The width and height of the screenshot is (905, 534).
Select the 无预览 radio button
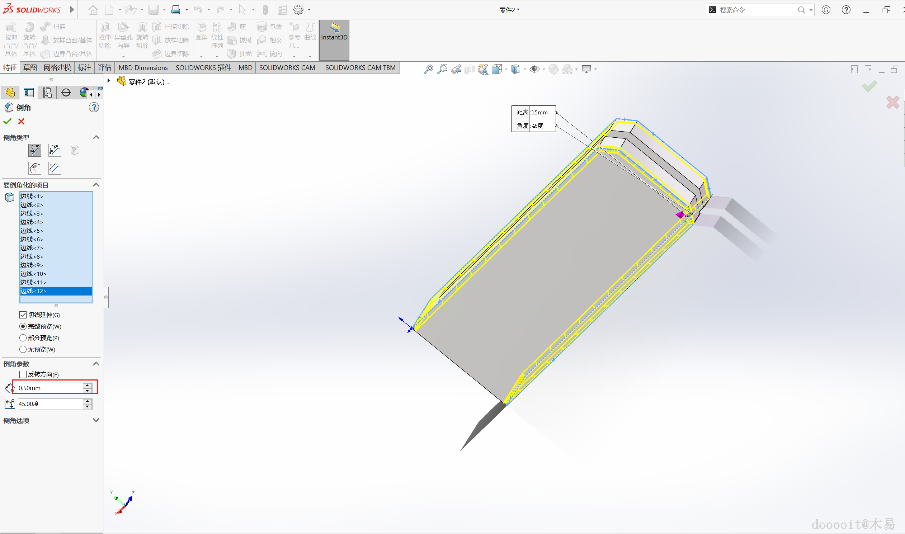pos(23,349)
